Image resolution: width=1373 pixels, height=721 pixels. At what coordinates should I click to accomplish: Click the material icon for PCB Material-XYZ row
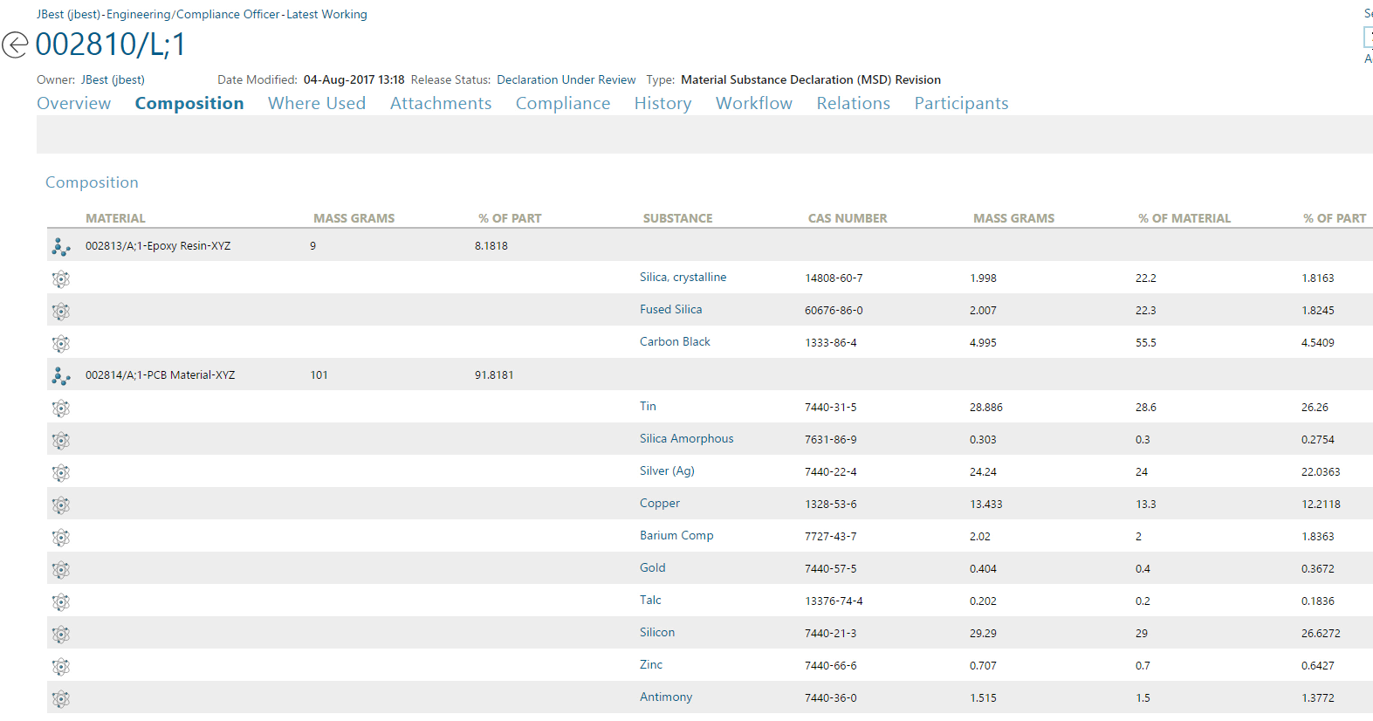[x=60, y=376]
